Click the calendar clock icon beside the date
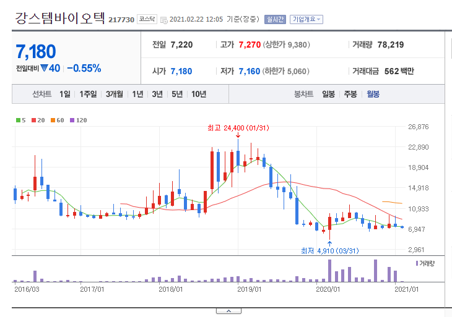Image resolution: width=452 pixels, height=317 pixels. point(163,20)
